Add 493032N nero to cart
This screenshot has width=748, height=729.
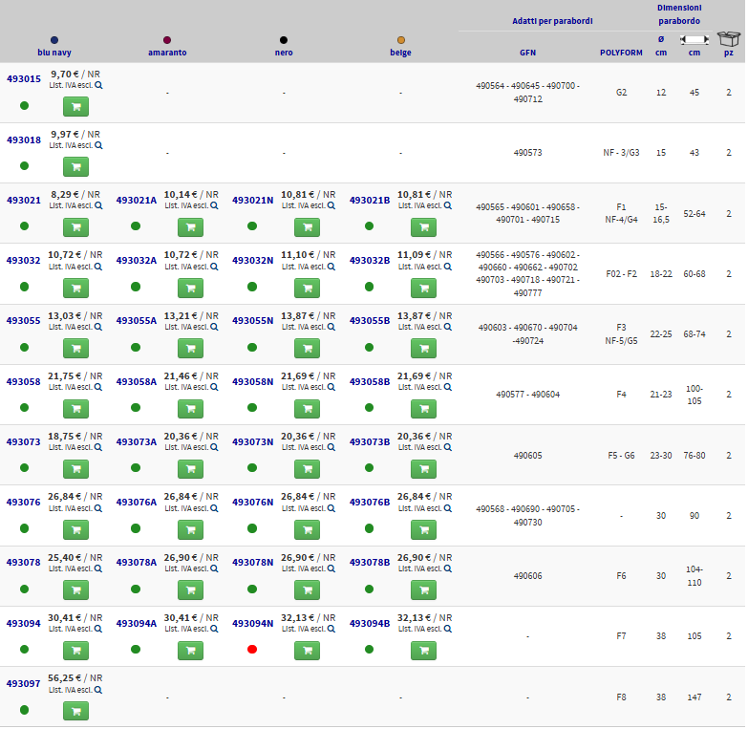(307, 288)
